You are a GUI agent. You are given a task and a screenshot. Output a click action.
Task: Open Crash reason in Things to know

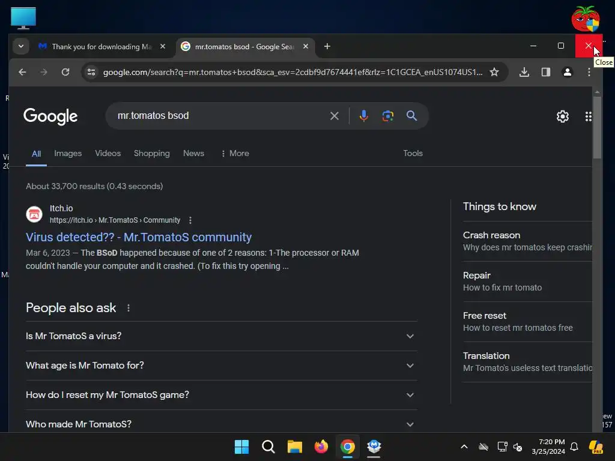click(527, 241)
